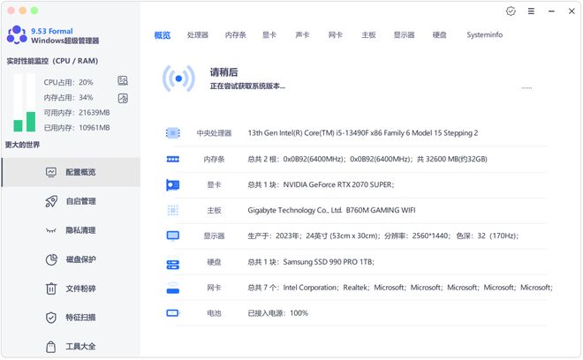Click the green CPU usage bar
Viewport: 583px width, 360px height.
pos(18,125)
